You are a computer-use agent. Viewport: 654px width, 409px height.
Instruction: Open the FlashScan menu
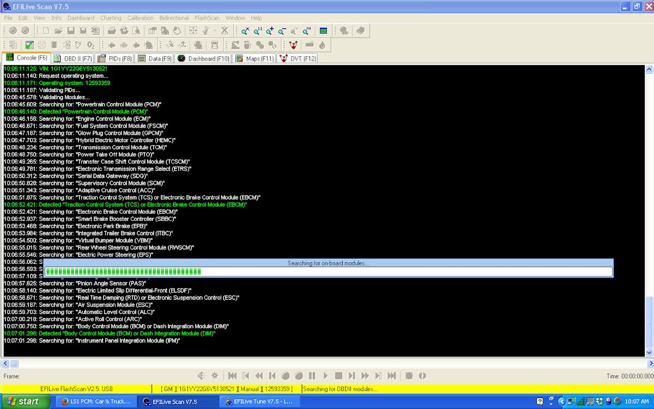207,18
